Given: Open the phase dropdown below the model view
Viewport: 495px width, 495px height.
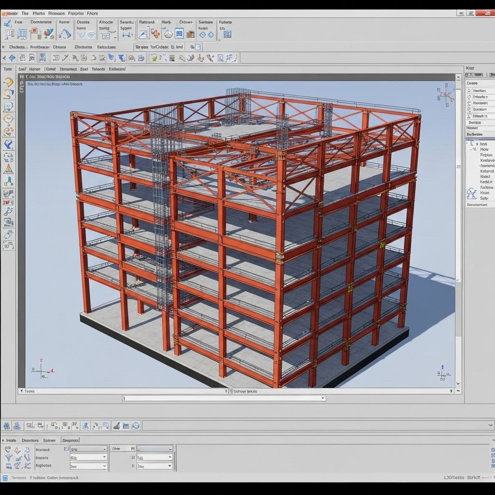Looking at the screenshot, I should (x=222, y=398).
